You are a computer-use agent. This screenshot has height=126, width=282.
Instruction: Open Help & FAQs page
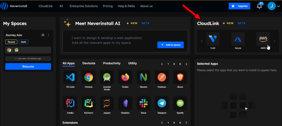pyautogui.click(x=126, y=6)
